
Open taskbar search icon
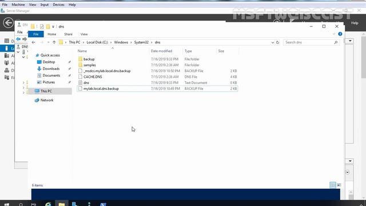click(21, 204)
